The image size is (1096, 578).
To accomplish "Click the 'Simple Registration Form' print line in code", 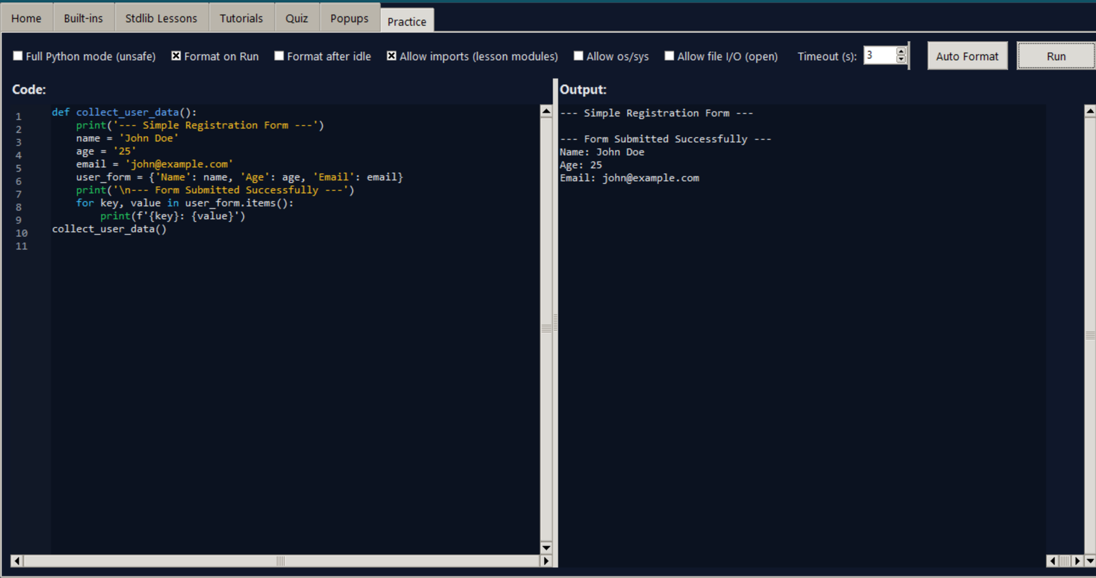I will pos(199,125).
